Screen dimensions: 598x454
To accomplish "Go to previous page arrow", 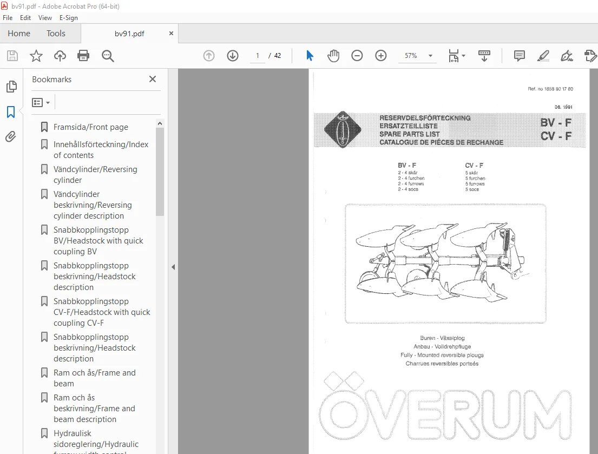I will pyautogui.click(x=208, y=56).
